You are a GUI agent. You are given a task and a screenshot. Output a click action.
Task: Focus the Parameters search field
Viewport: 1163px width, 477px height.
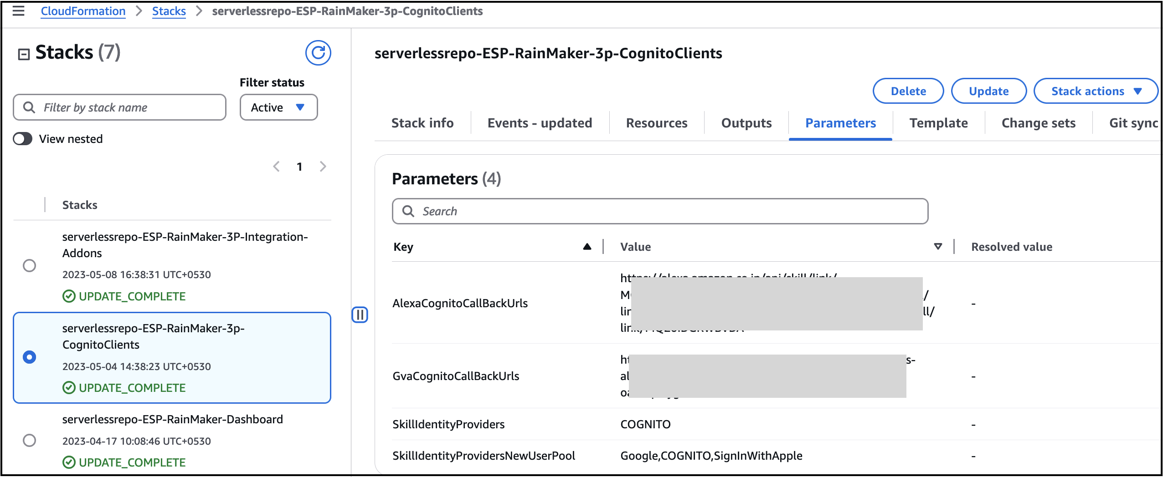pos(660,211)
